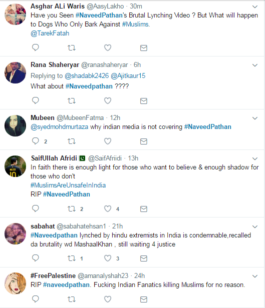Open Rana Shaheryar's profile picture
This screenshot has width=265, height=308.
(16, 72)
